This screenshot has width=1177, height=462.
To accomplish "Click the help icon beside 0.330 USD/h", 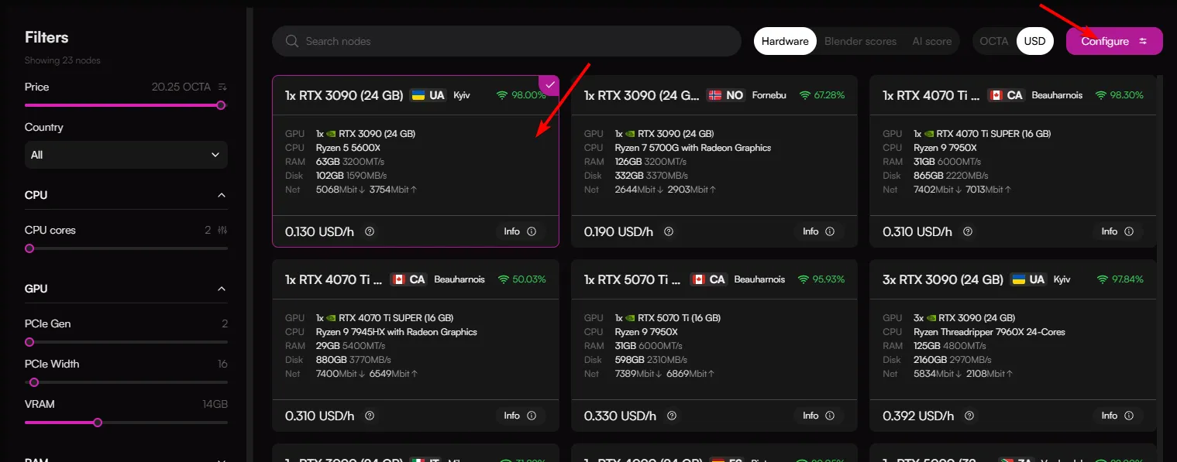I will pos(669,416).
